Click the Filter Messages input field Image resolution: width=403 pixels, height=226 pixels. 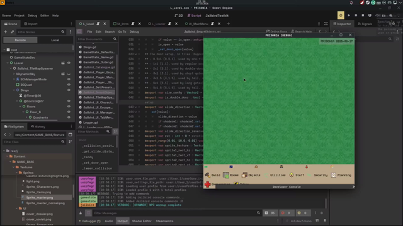(x=176, y=213)
